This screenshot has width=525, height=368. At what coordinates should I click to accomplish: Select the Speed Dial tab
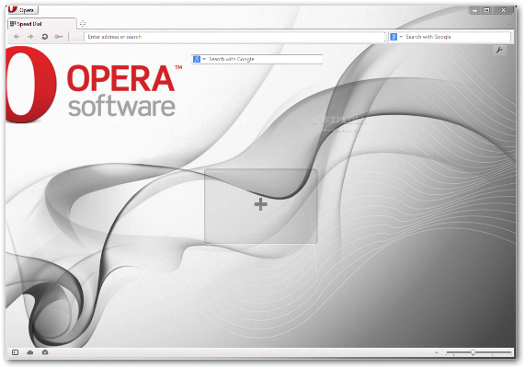tap(41, 24)
